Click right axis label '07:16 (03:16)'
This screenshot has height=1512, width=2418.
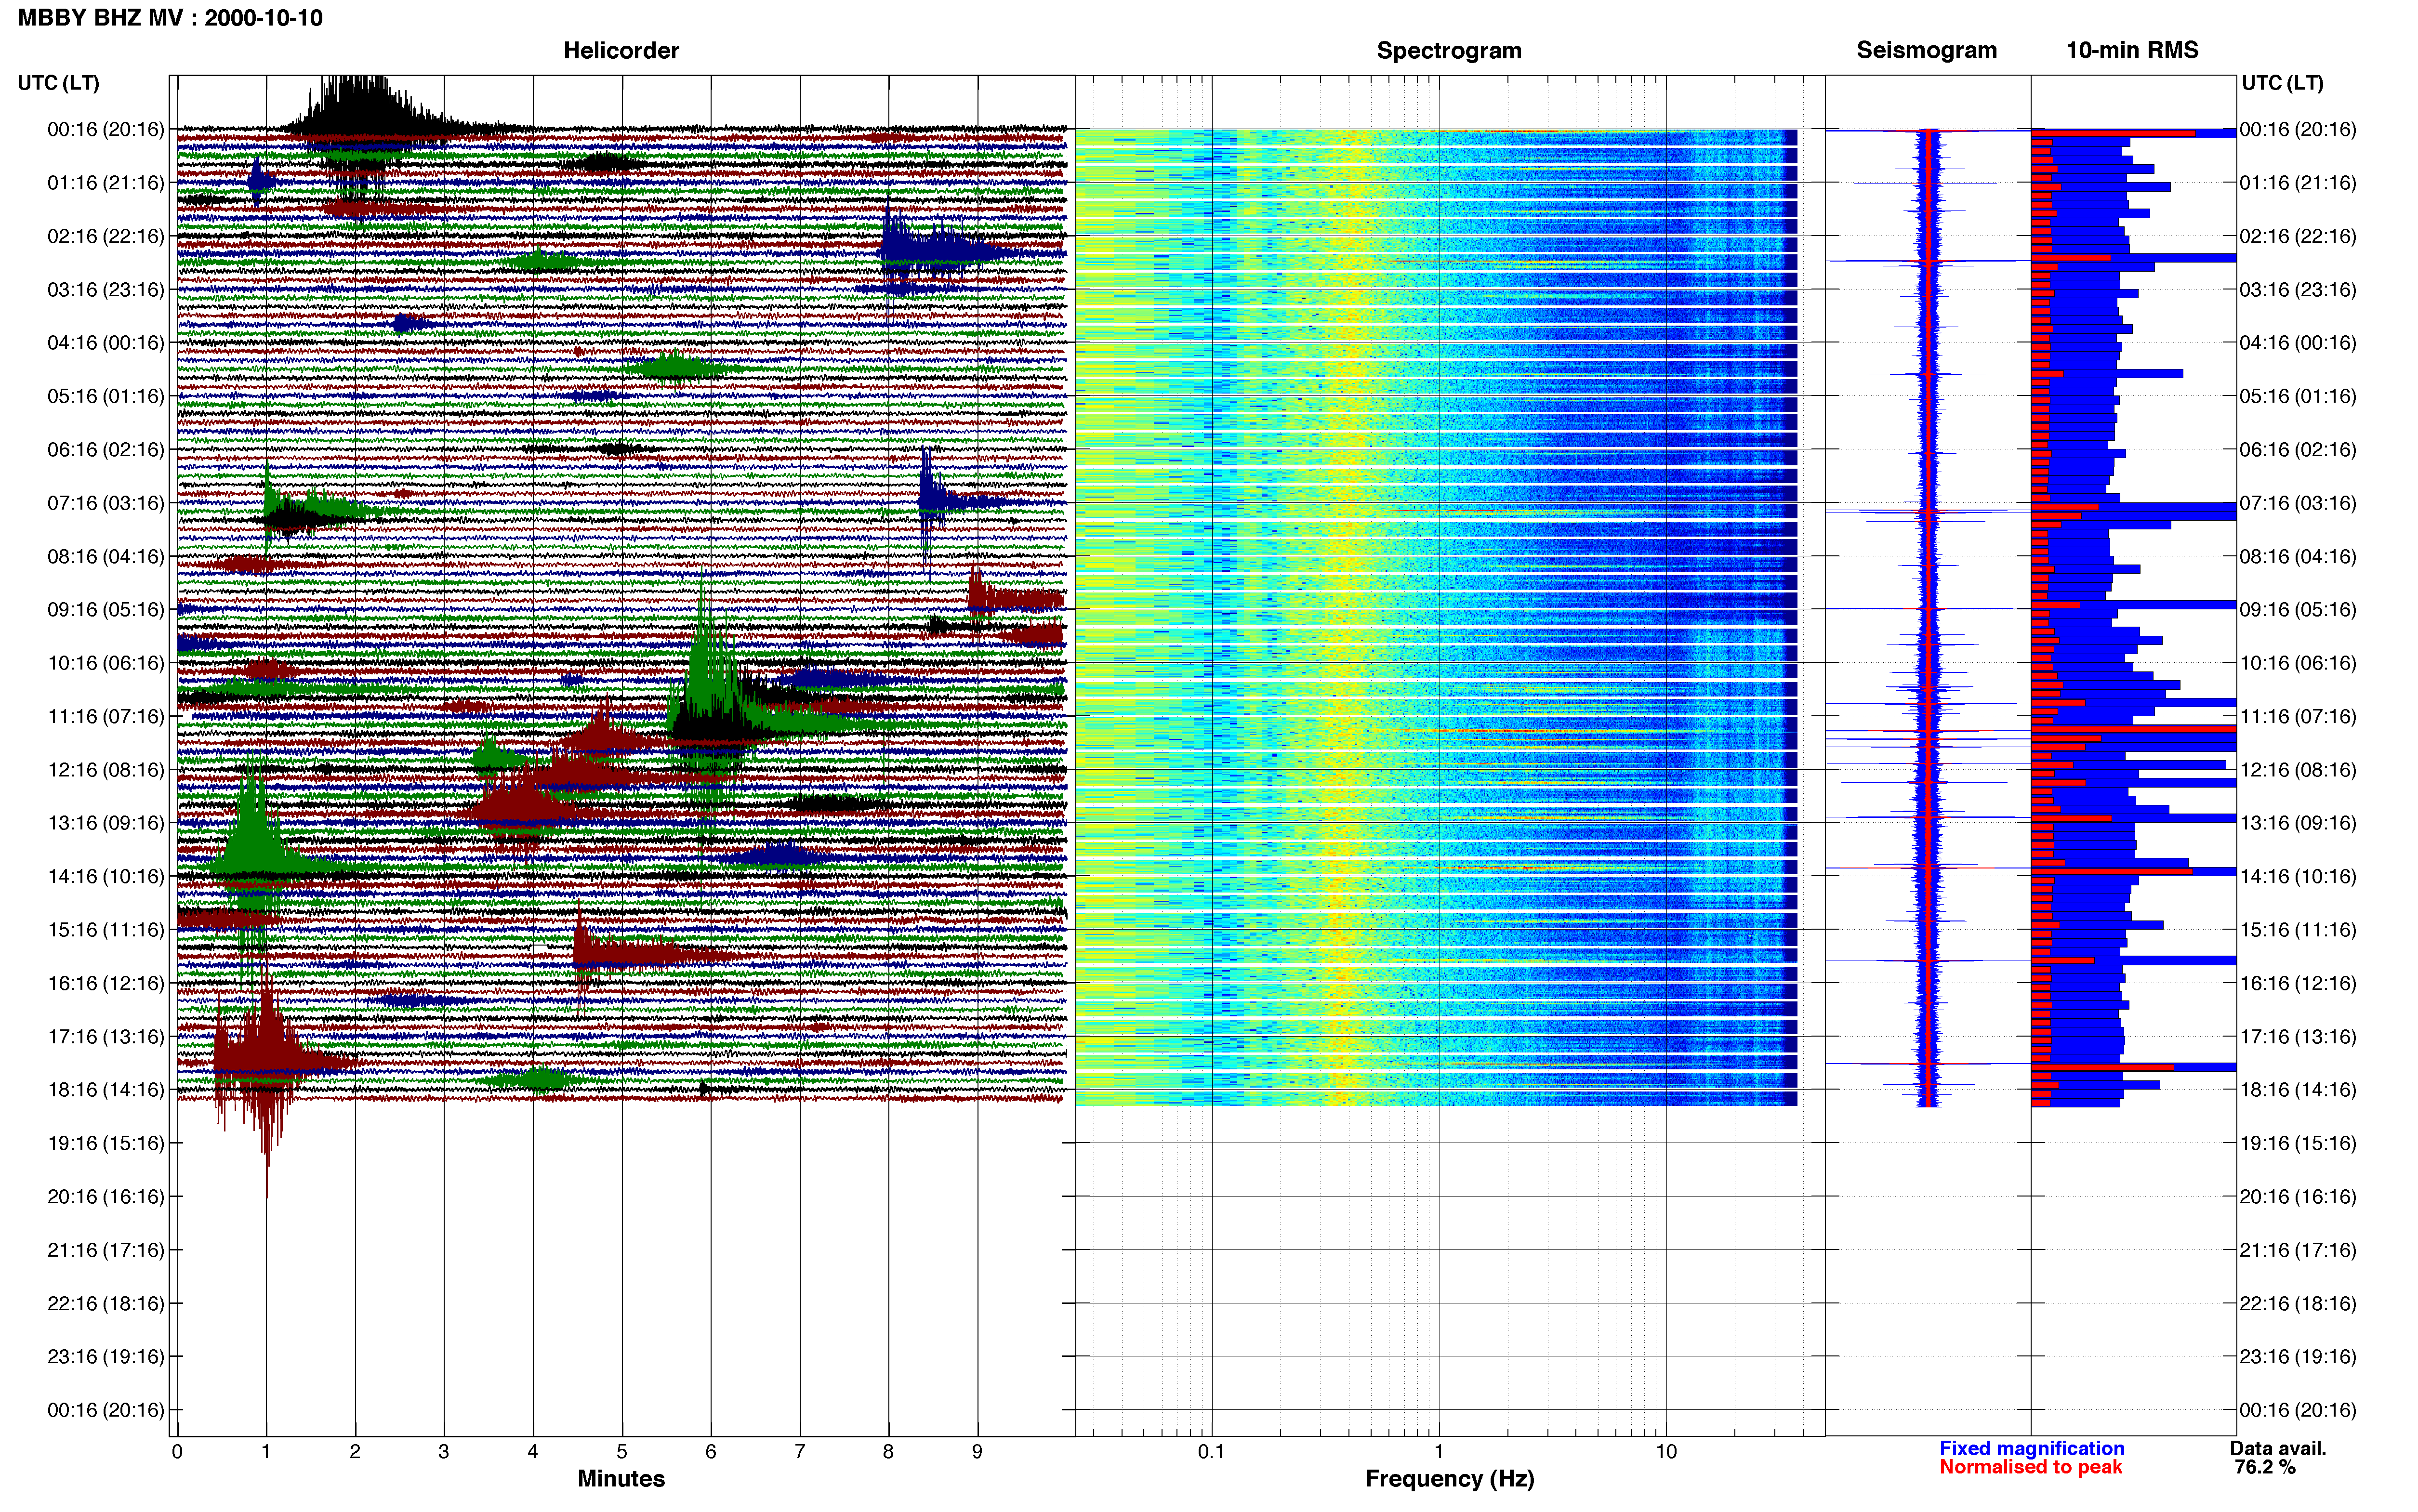(2298, 503)
